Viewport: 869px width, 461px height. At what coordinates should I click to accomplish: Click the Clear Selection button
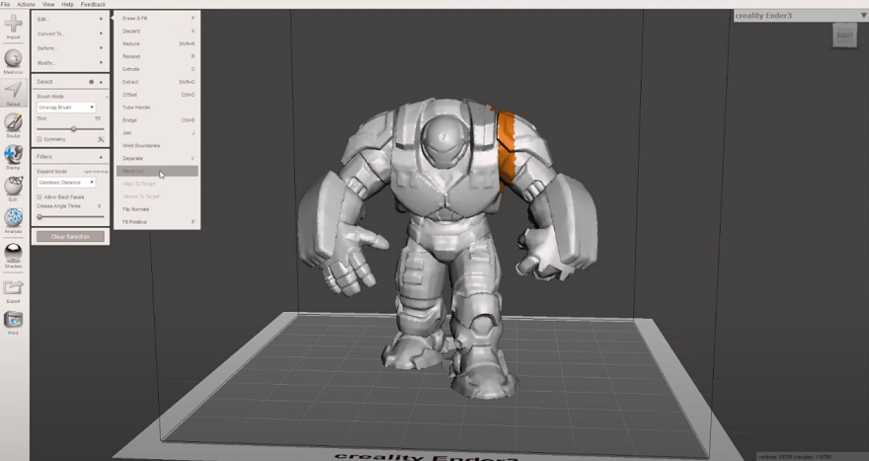click(x=70, y=237)
